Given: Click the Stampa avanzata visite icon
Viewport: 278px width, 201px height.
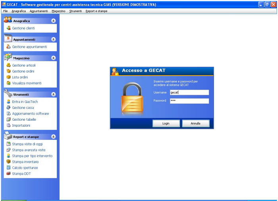Looking at the screenshot, I should click(8, 150).
